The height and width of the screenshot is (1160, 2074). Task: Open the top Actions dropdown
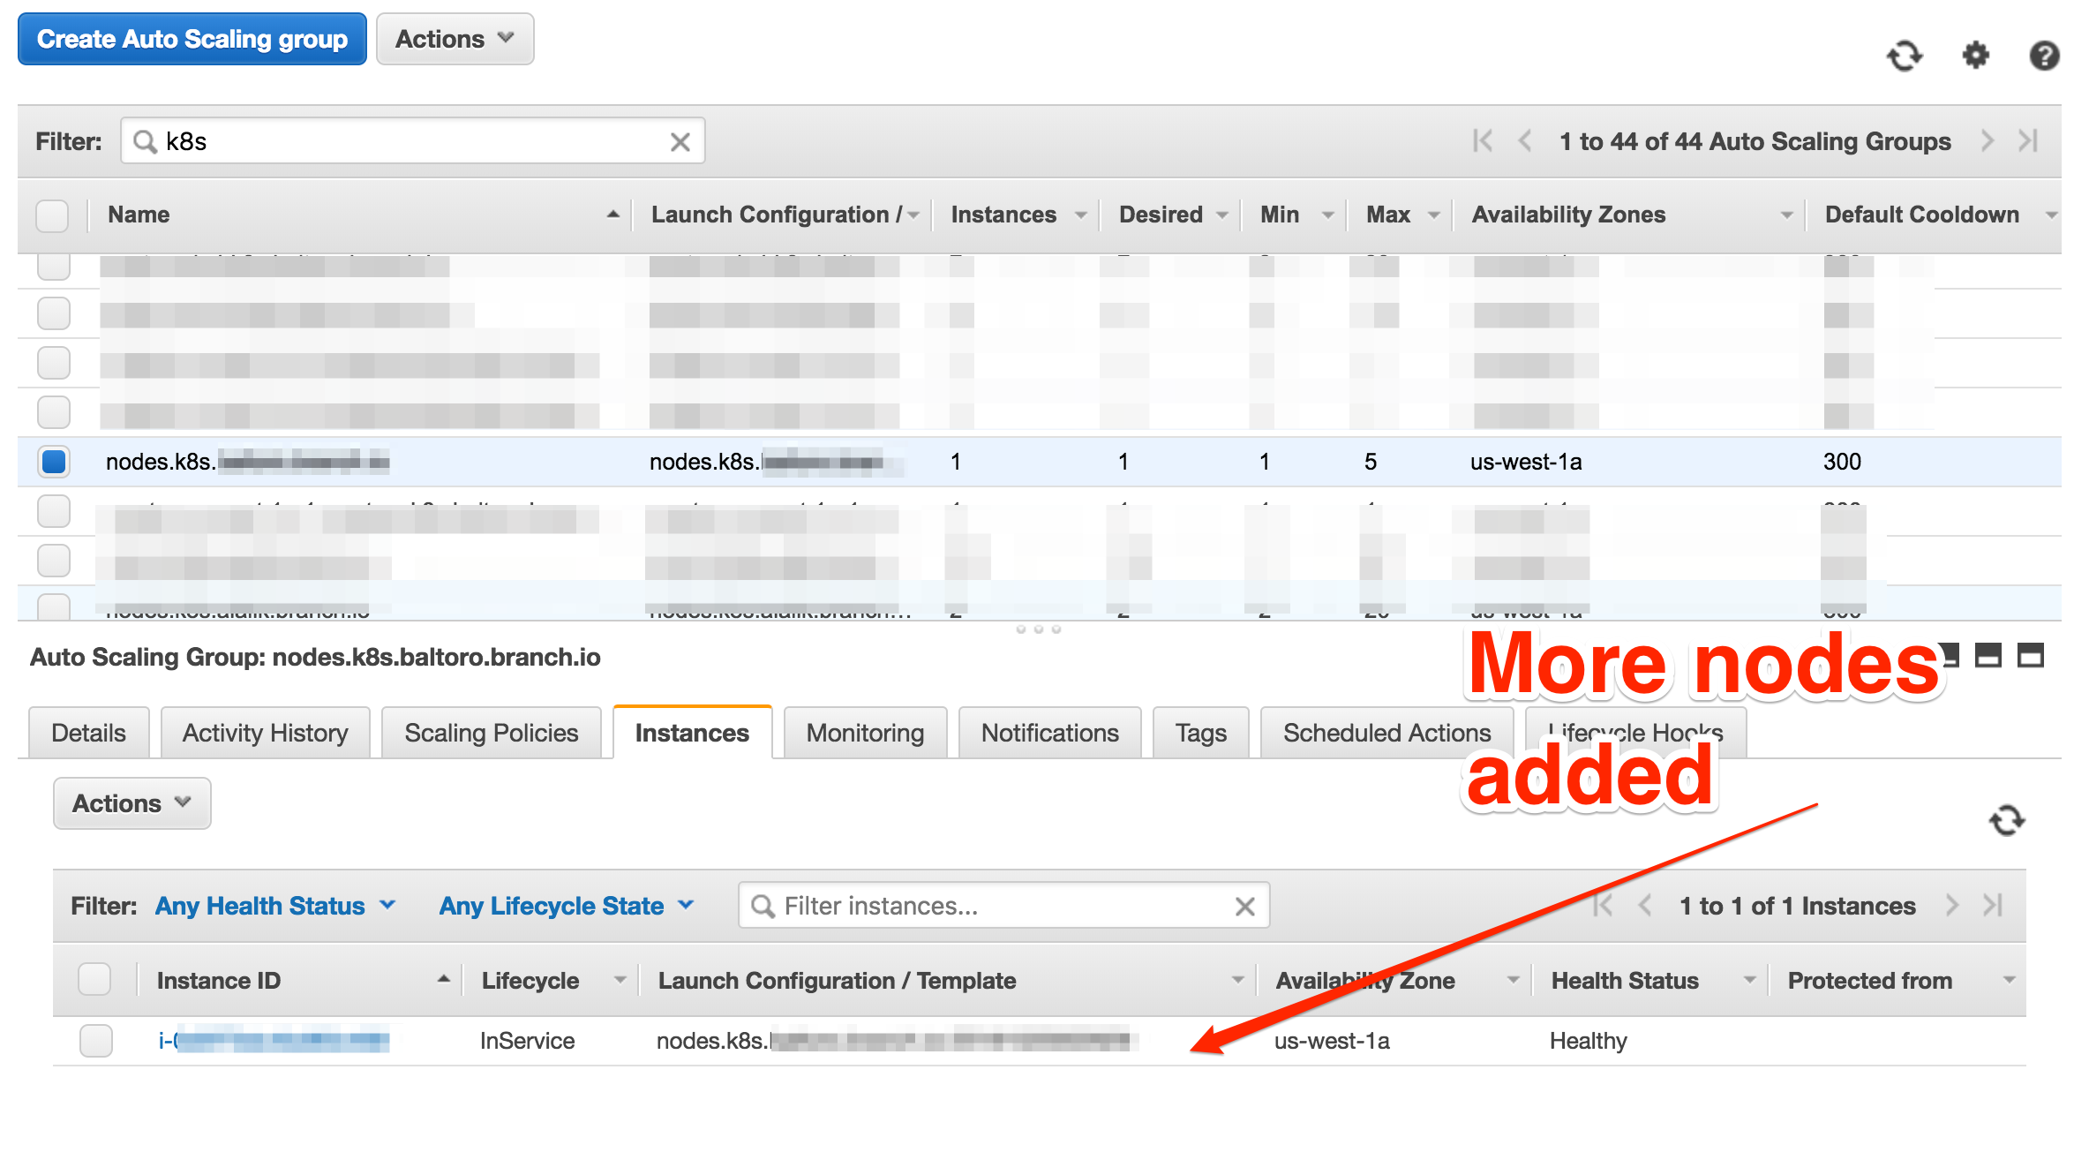(x=455, y=40)
